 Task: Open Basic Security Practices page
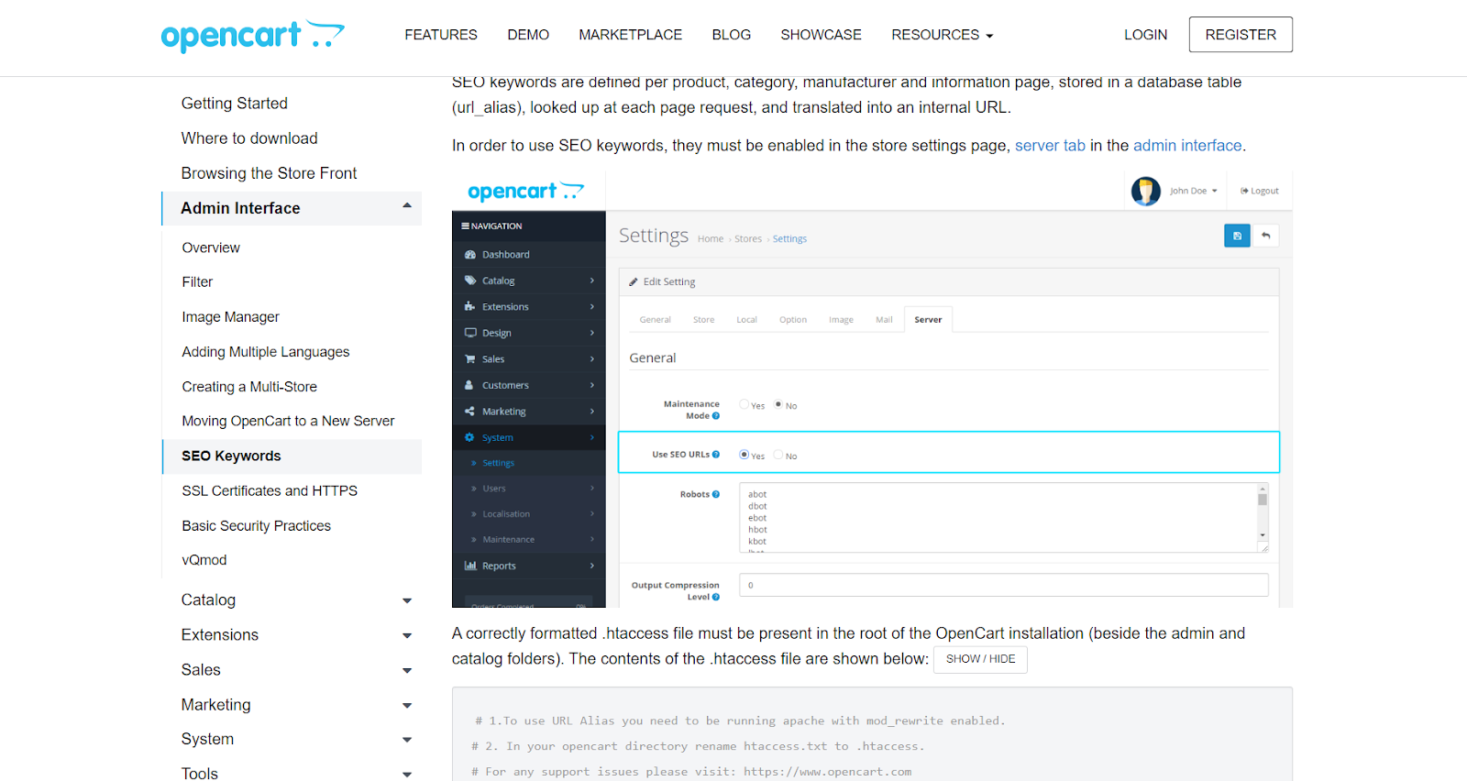click(256, 525)
